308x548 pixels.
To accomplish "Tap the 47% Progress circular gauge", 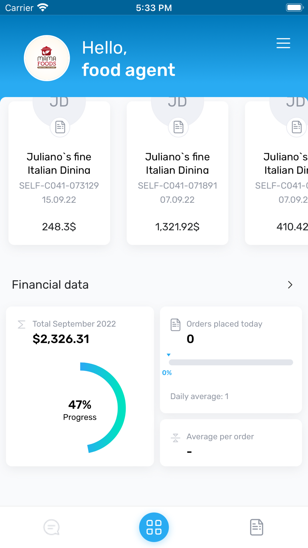I will pos(80,408).
